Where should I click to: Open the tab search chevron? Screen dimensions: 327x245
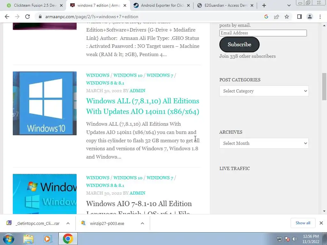pos(289,5)
